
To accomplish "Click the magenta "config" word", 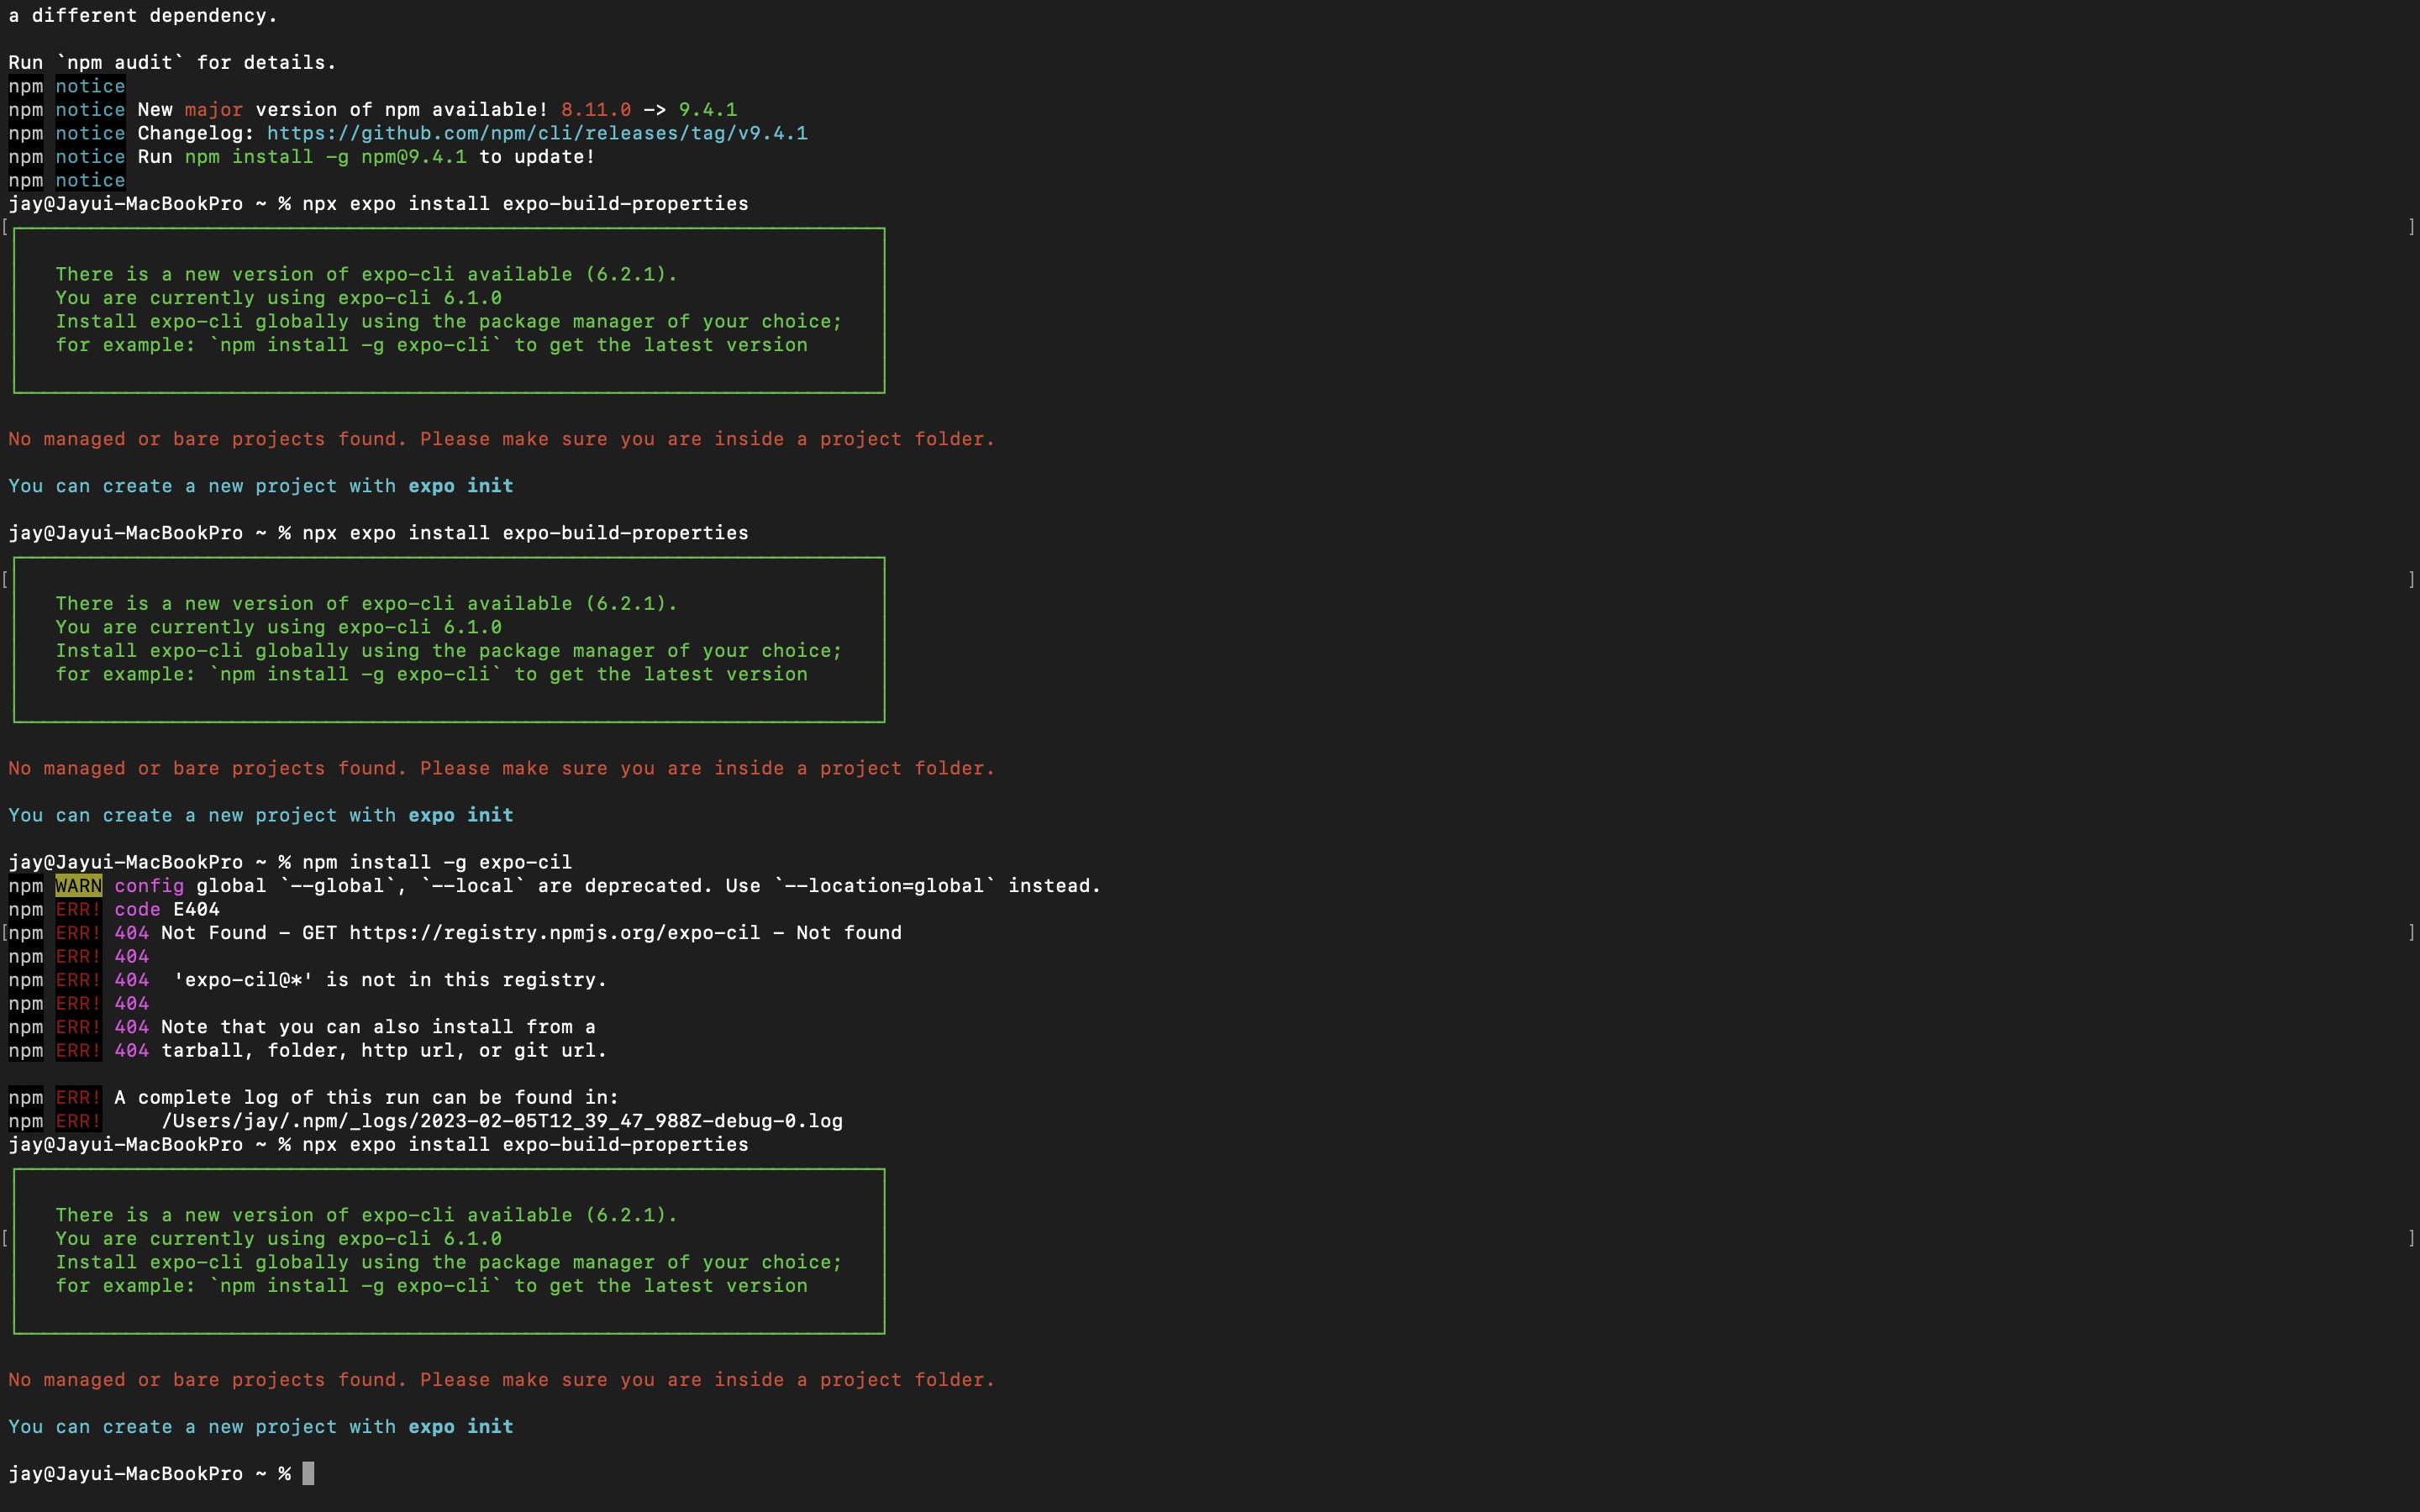I will (149, 886).
